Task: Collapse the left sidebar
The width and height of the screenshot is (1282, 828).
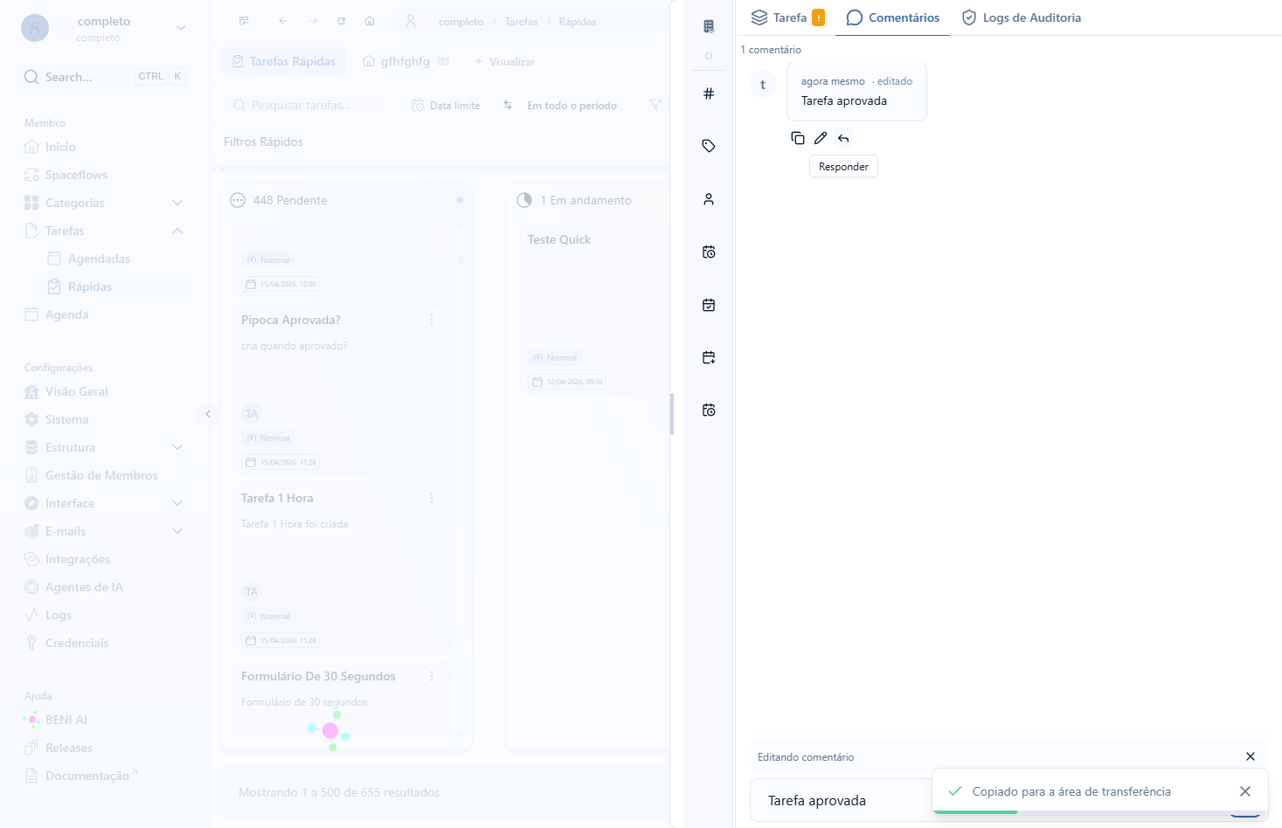Action: tap(207, 414)
